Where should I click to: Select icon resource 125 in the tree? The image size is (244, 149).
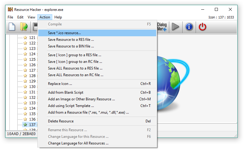point(32,60)
